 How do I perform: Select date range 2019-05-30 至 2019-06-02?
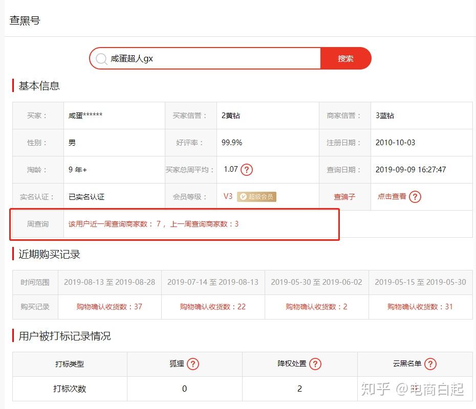click(x=316, y=282)
